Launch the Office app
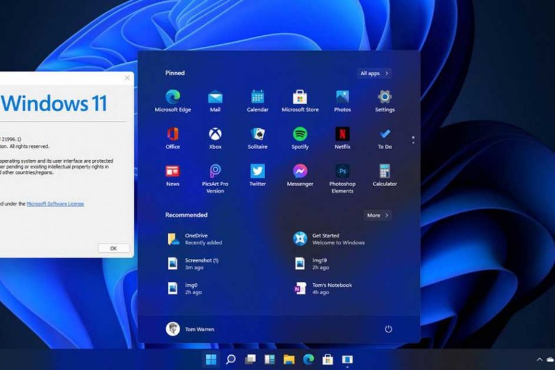 point(173,138)
